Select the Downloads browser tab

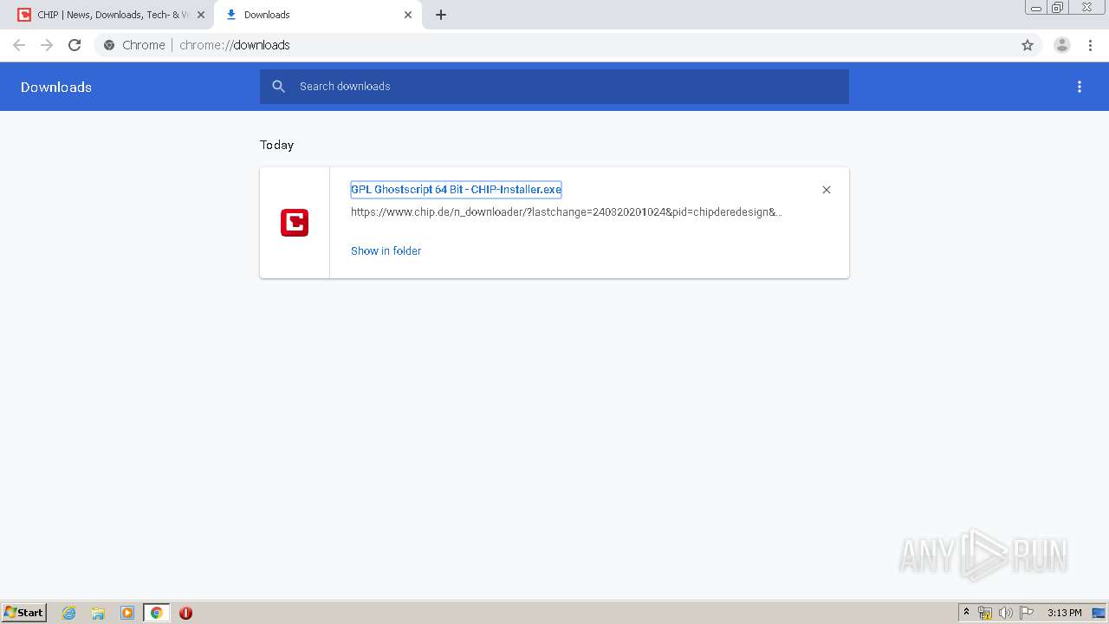(317, 15)
